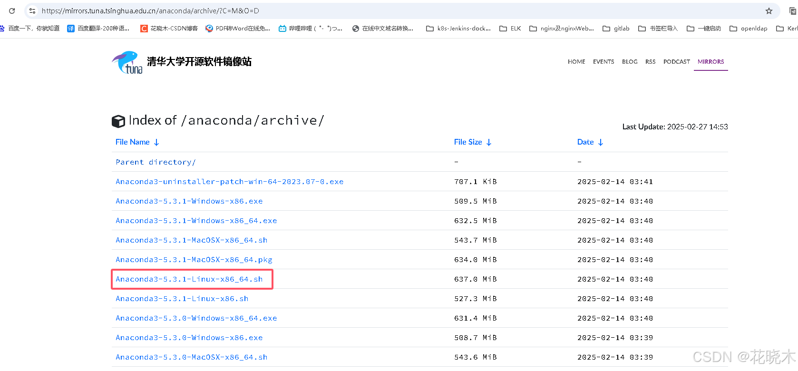Click the 631.4 MiB file size cell
This screenshot has width=798, height=371.
476,318
